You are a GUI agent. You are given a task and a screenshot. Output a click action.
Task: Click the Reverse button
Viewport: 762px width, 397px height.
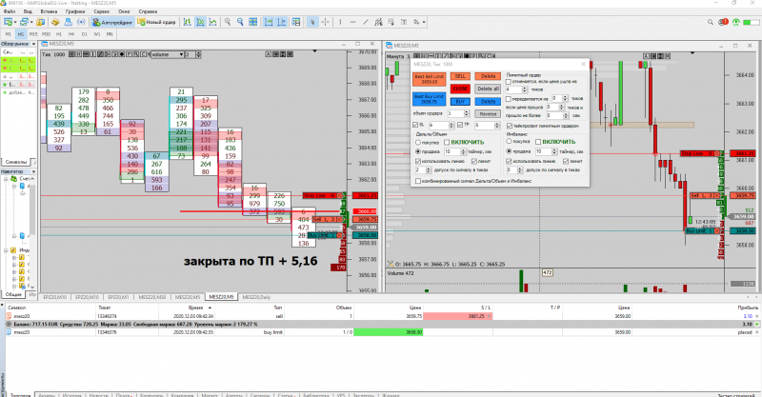(x=488, y=113)
